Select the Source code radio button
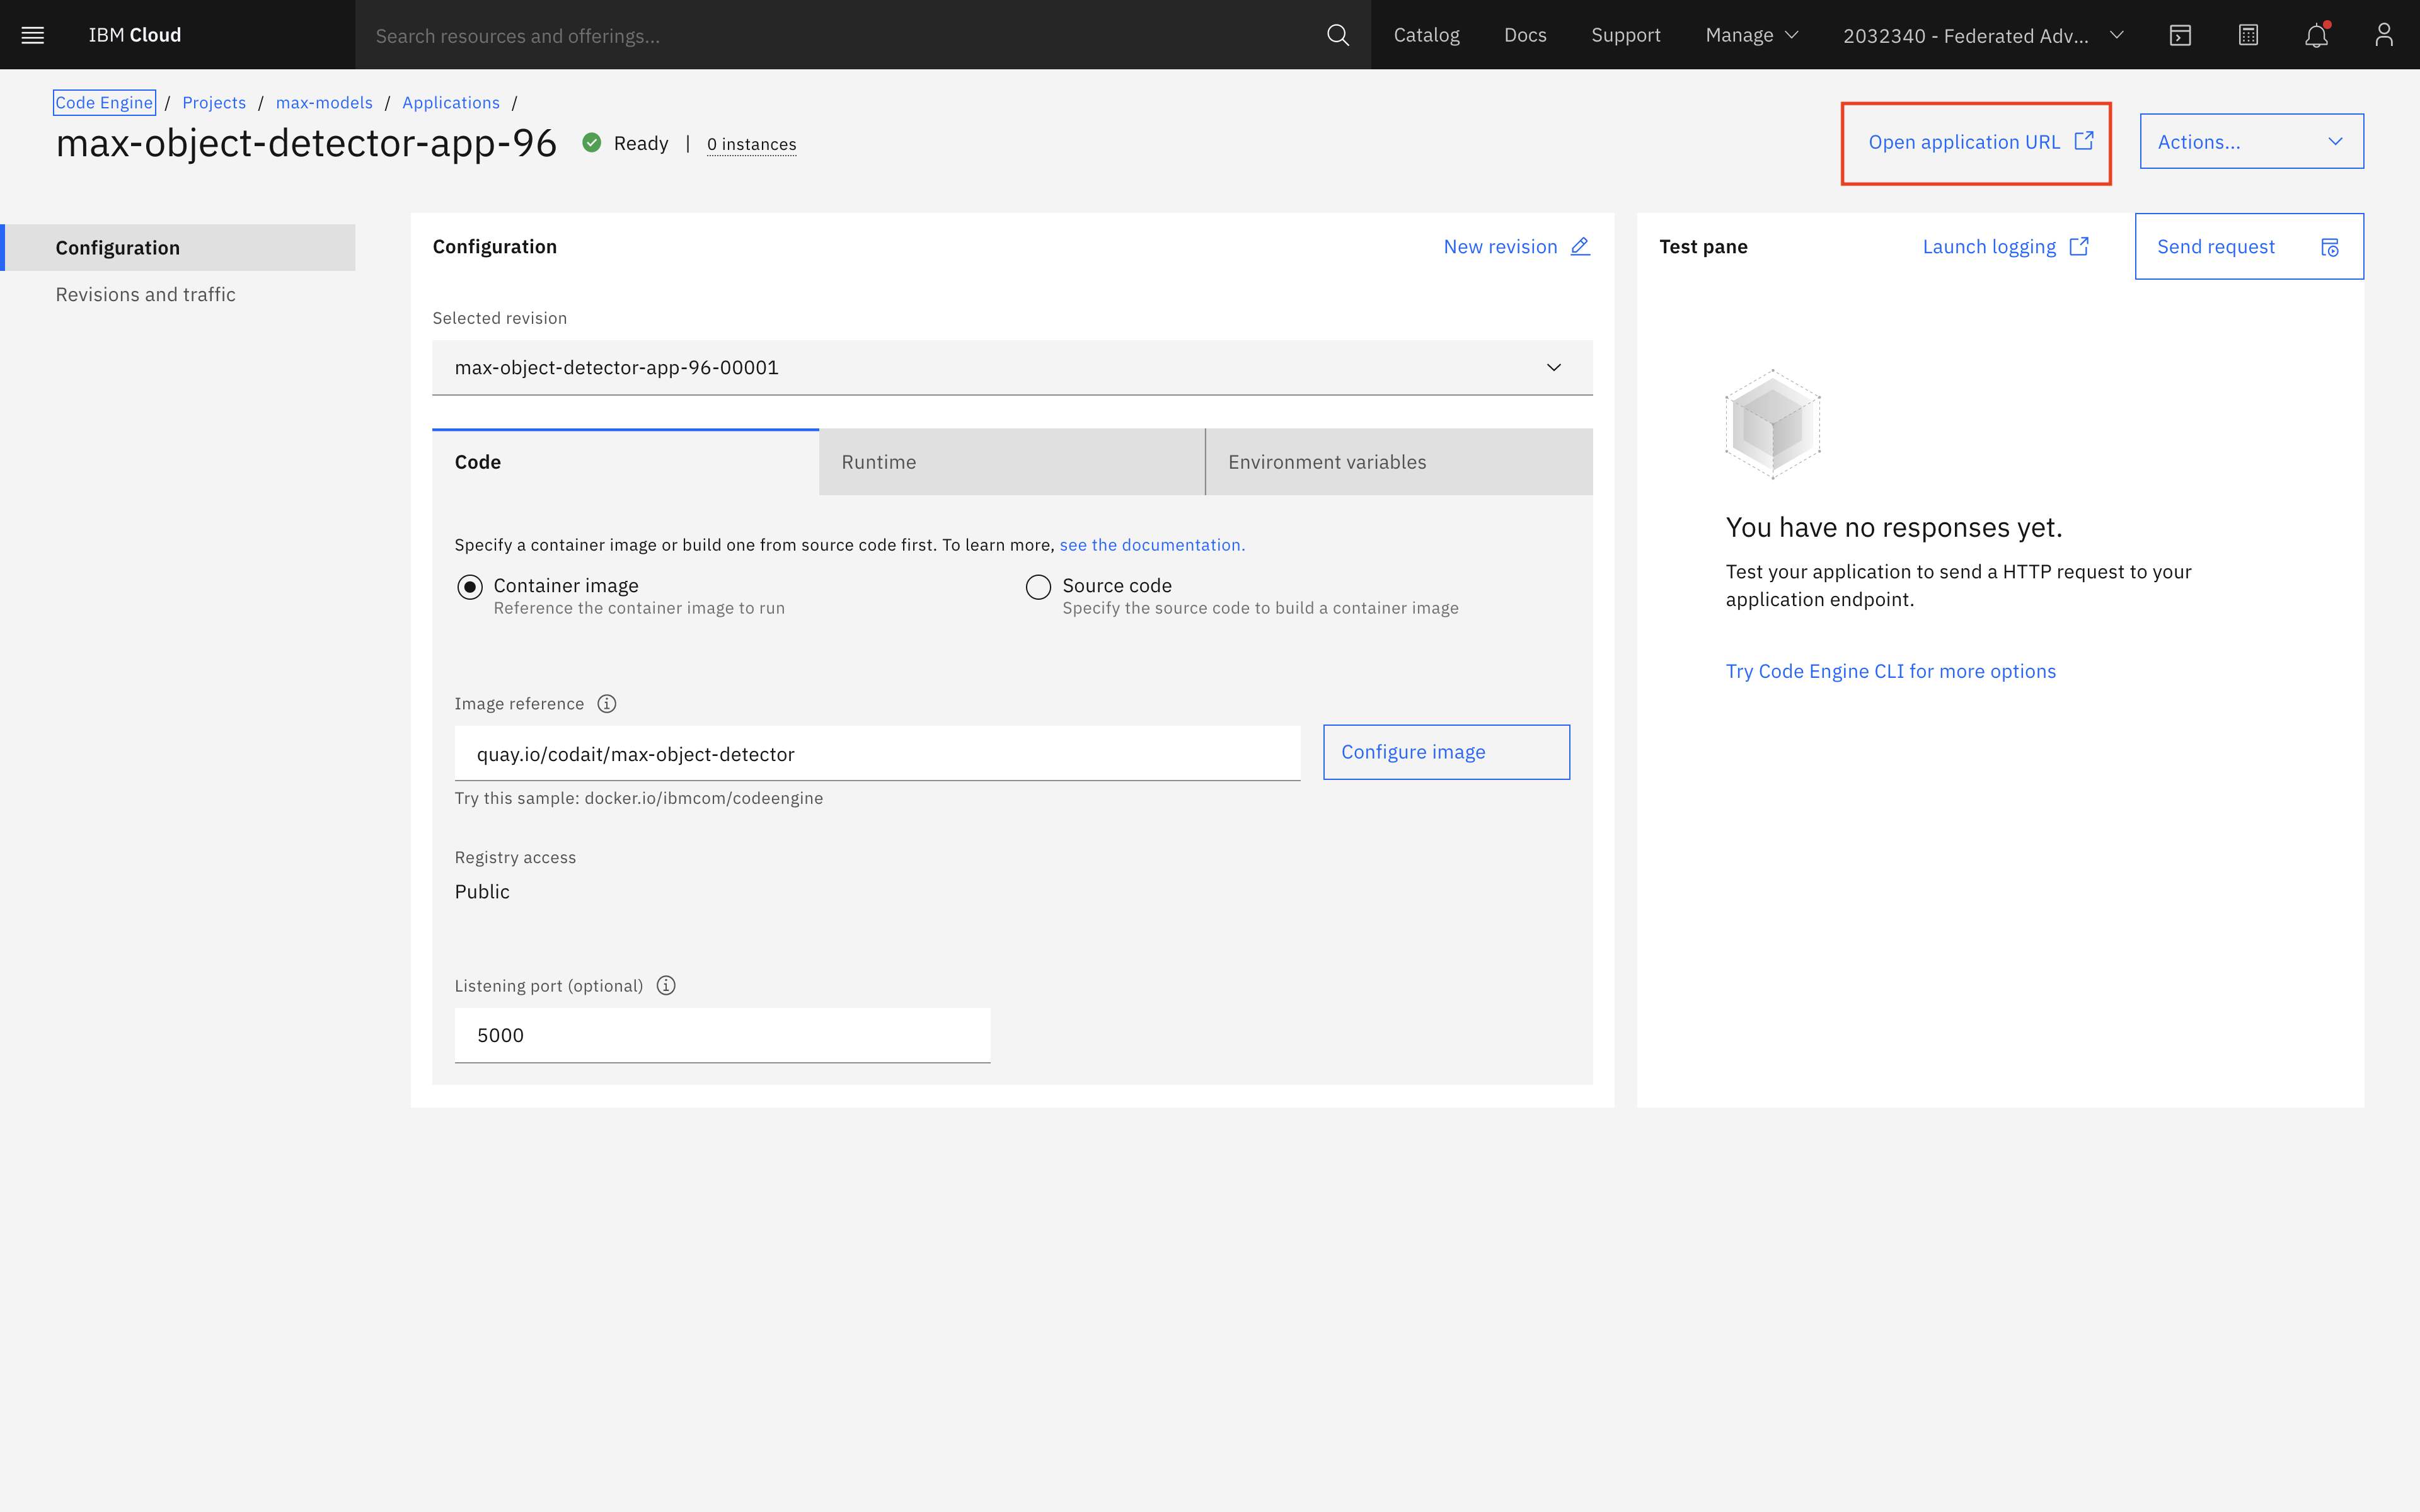2420x1512 pixels. 1038,587
